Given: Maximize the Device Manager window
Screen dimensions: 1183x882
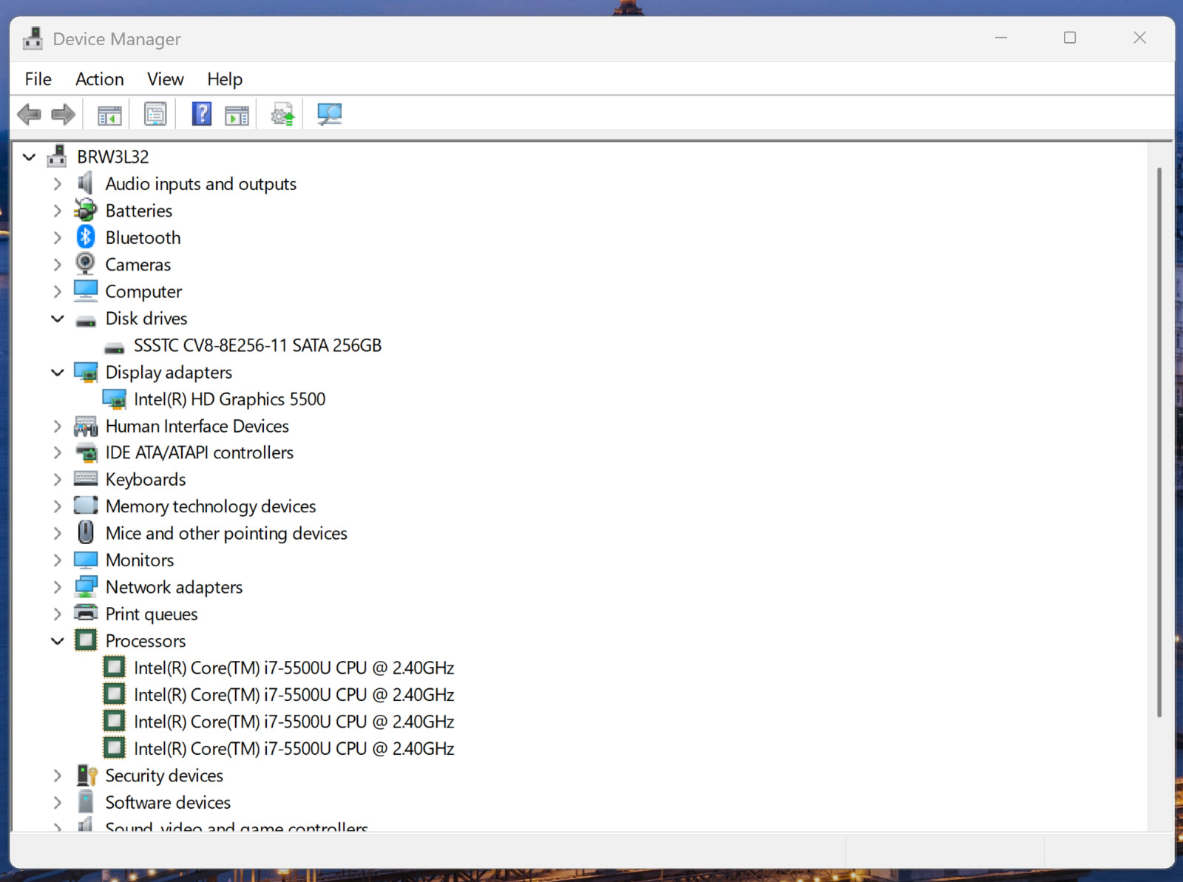Looking at the screenshot, I should [x=1070, y=38].
